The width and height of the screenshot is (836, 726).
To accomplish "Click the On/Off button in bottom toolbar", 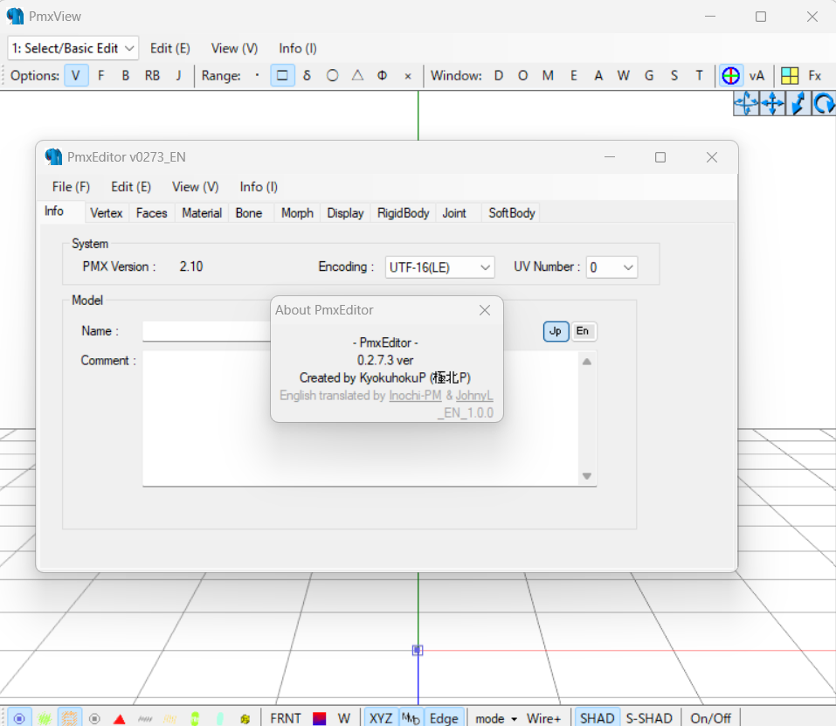I will tap(711, 718).
